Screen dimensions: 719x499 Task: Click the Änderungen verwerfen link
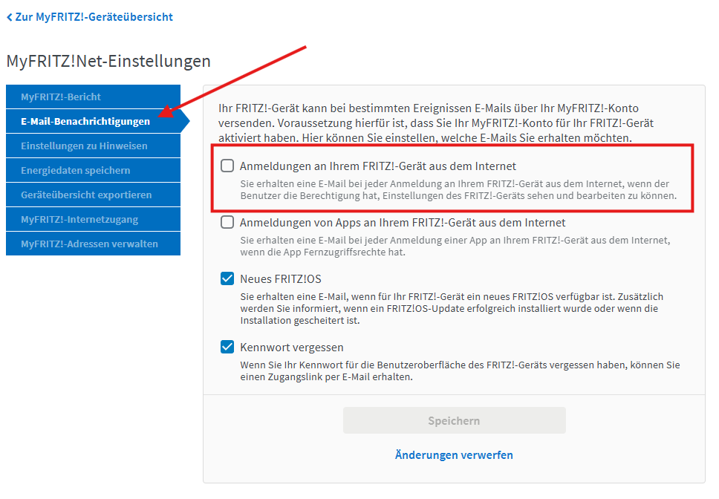click(x=454, y=454)
